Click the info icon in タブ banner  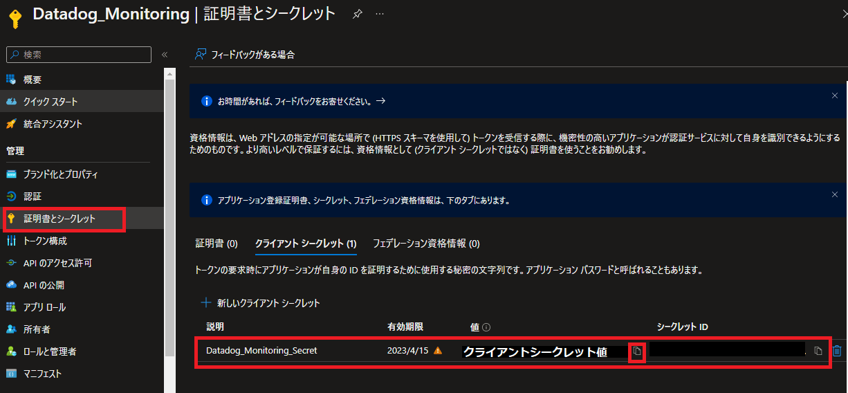(206, 200)
